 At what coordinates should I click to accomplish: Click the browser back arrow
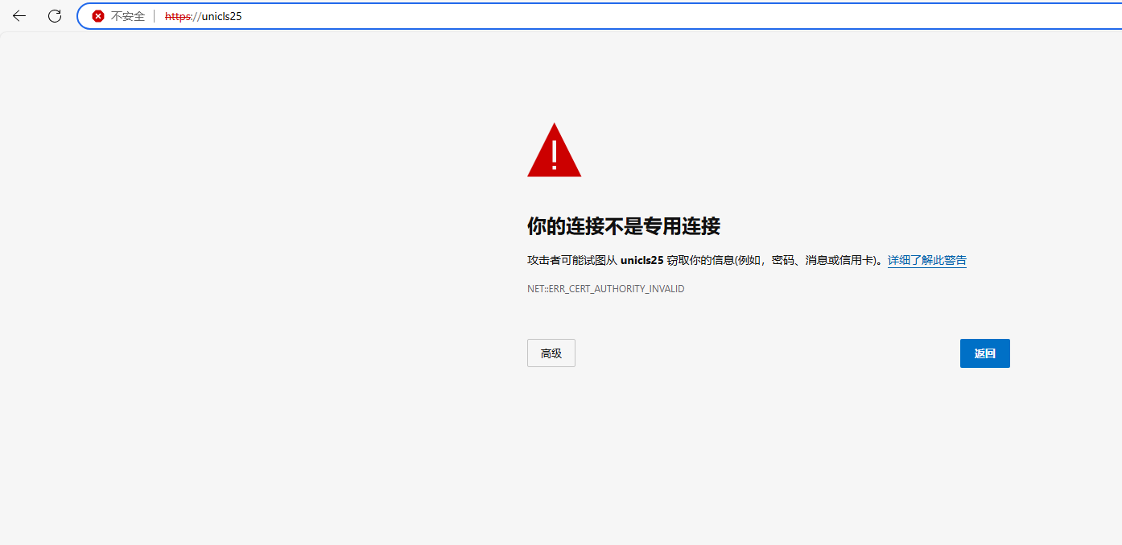[19, 16]
